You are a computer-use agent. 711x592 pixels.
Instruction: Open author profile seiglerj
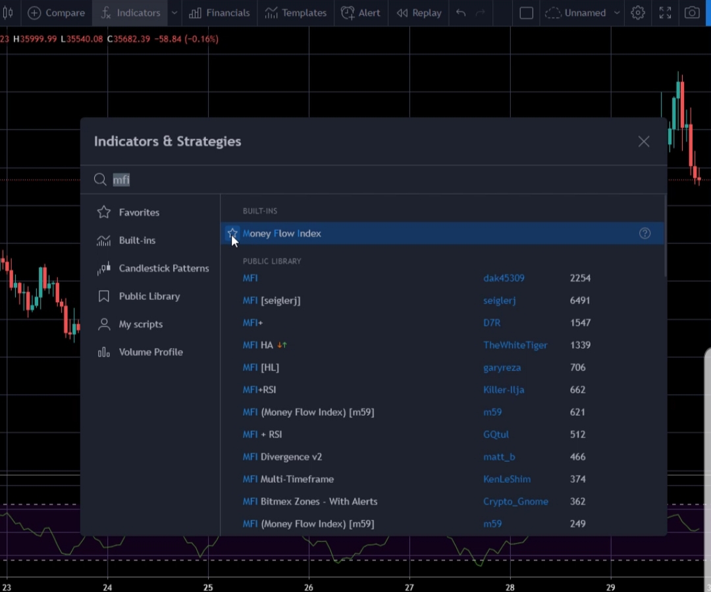tap(499, 301)
